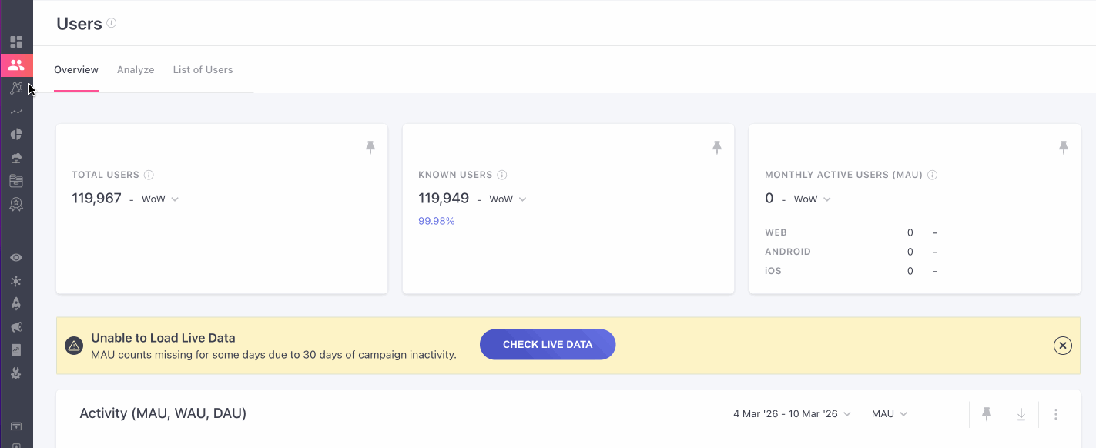1096x448 pixels.
Task: Open Activity chart three-dot options menu
Action: pos(1056,414)
